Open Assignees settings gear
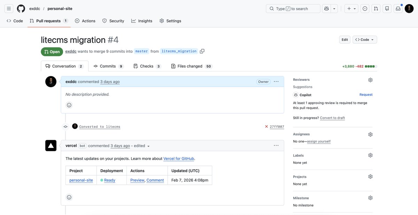The image size is (418, 215). (x=370, y=134)
